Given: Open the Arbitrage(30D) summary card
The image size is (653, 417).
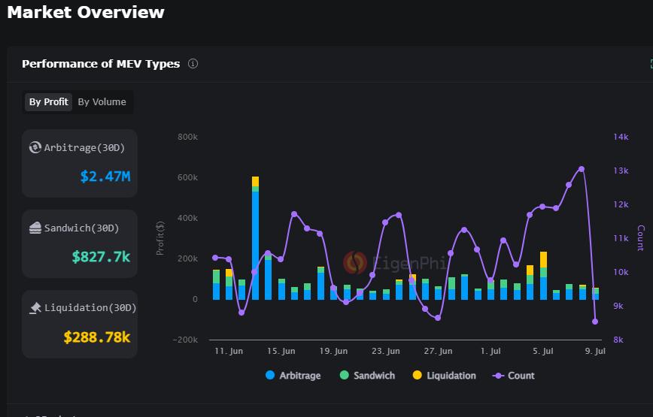Looking at the screenshot, I should [80, 163].
